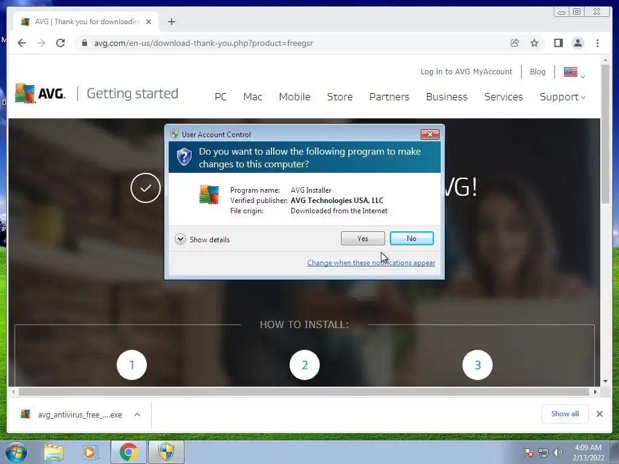The image size is (619, 464).
Task: Open the US flag language selector
Action: 574,72
